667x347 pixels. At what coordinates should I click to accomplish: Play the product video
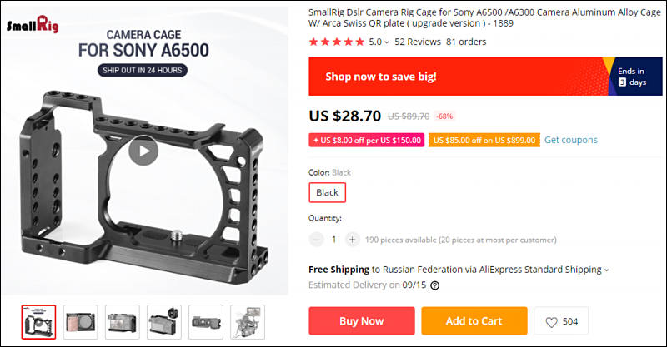point(143,151)
